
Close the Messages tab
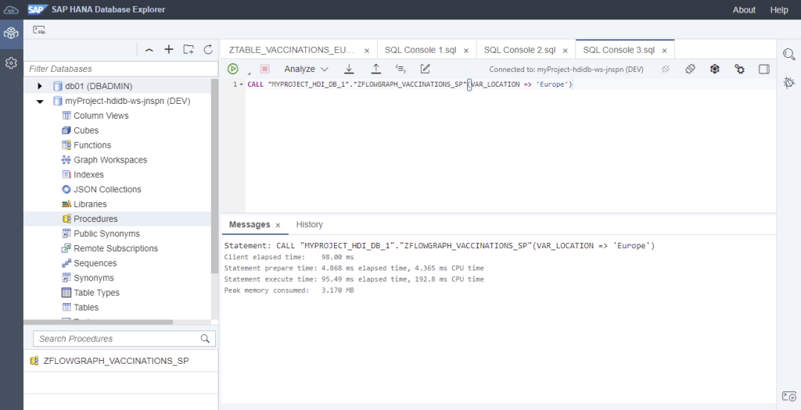point(278,225)
